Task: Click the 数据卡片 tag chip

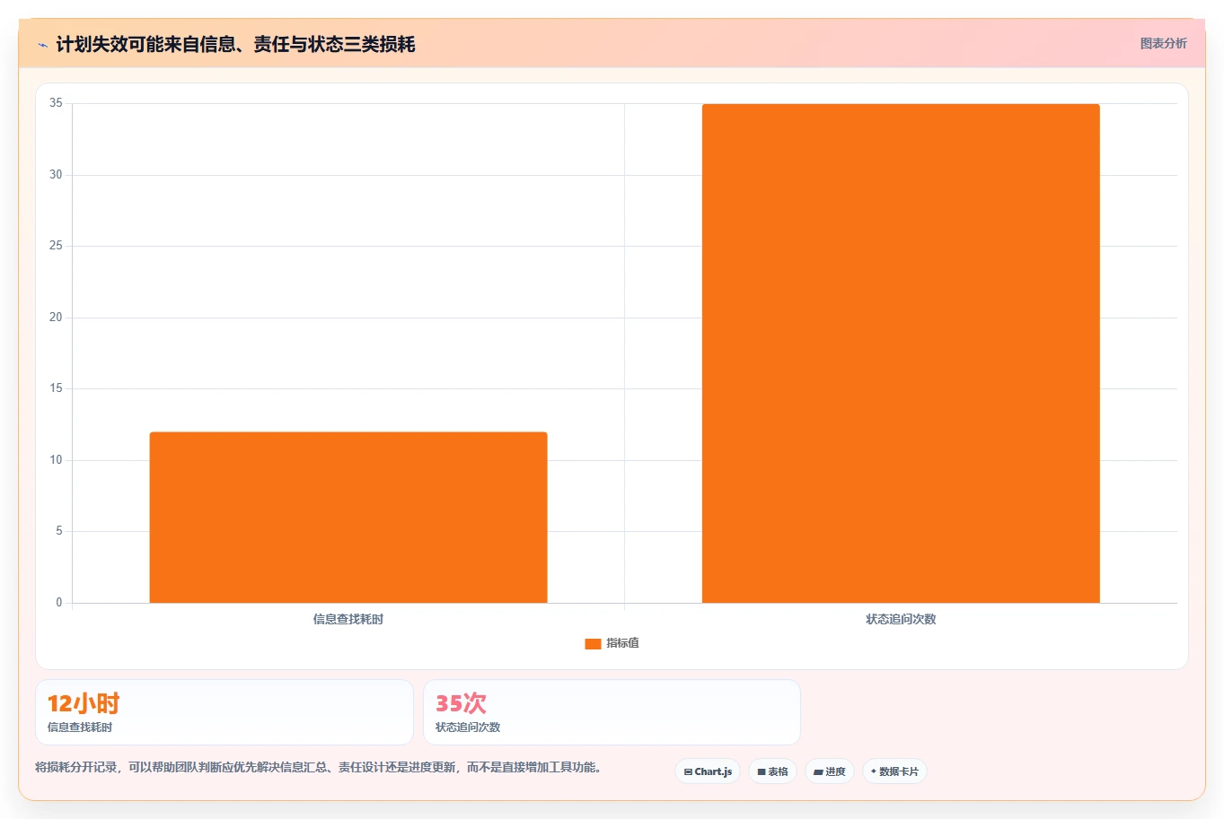Action: tap(894, 771)
